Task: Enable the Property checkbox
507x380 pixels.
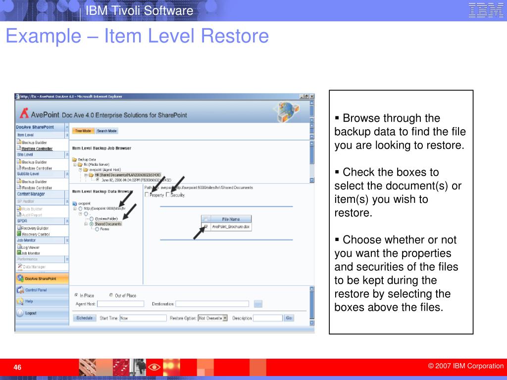Action: (147, 194)
